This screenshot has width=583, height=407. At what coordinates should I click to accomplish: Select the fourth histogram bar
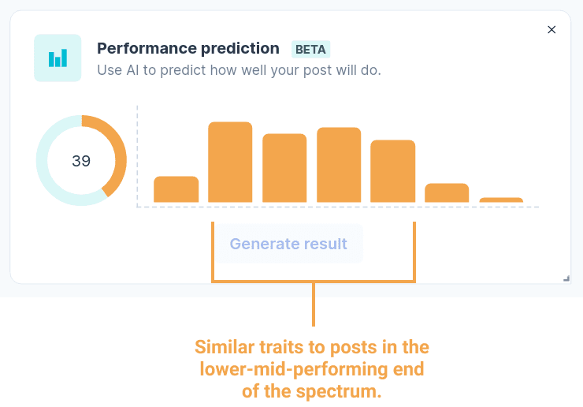click(x=339, y=165)
